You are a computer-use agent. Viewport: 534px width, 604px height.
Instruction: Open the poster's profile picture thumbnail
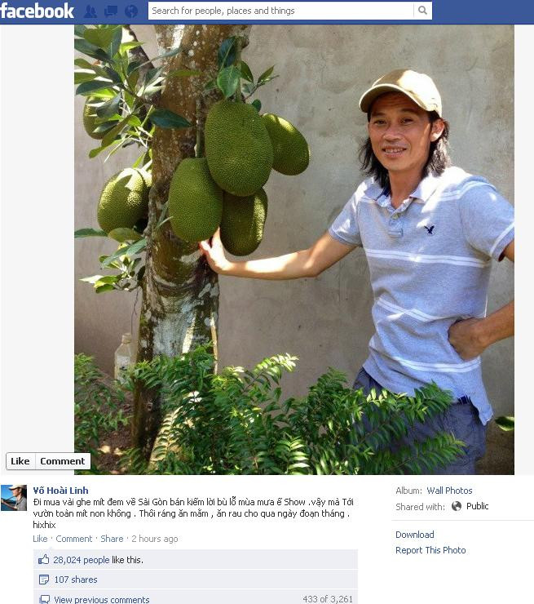[14, 498]
